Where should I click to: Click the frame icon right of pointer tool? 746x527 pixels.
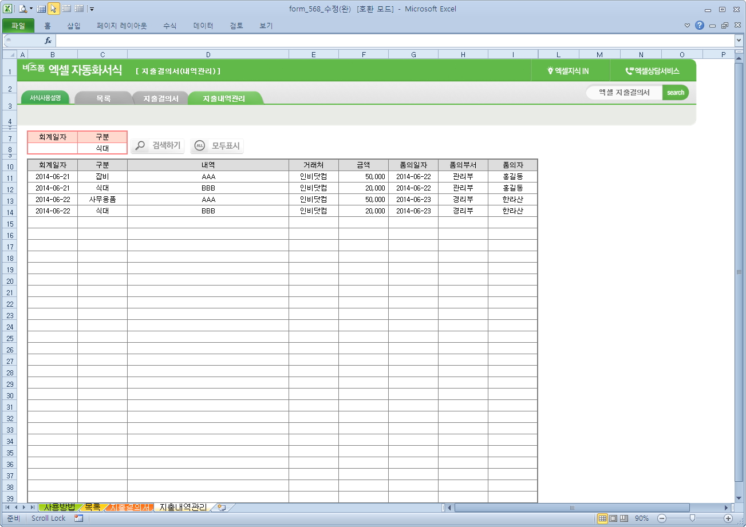(x=66, y=9)
